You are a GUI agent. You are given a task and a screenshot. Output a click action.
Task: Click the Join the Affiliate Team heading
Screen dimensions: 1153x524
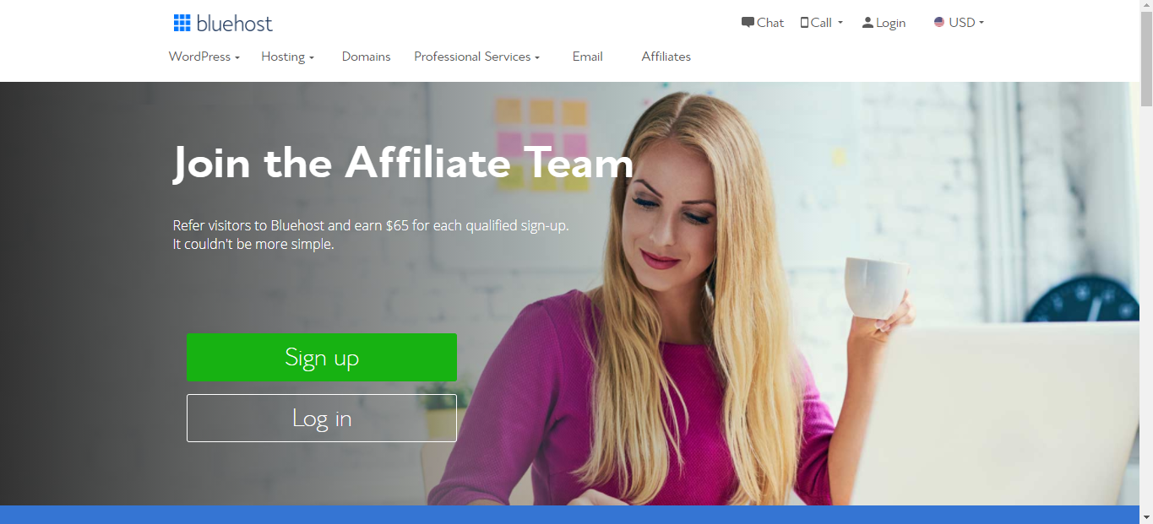tap(403, 163)
